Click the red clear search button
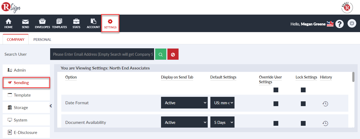360x139 pixels. pyautogui.click(x=173, y=54)
